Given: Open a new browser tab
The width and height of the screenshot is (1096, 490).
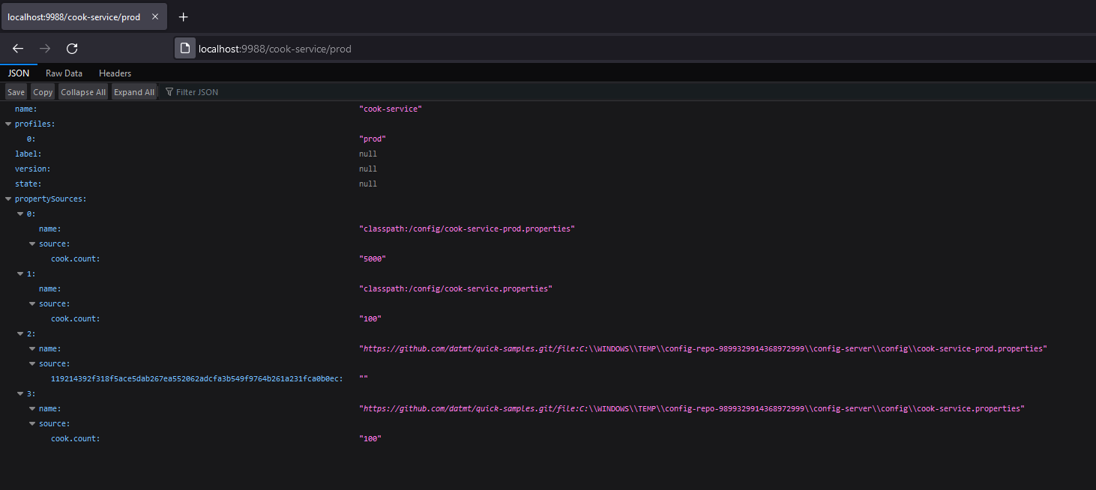Looking at the screenshot, I should (183, 16).
